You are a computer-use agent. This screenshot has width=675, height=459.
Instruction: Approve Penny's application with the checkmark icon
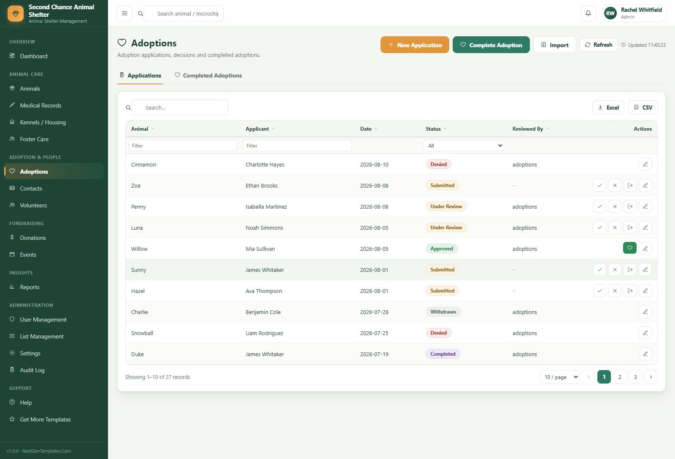coord(599,207)
